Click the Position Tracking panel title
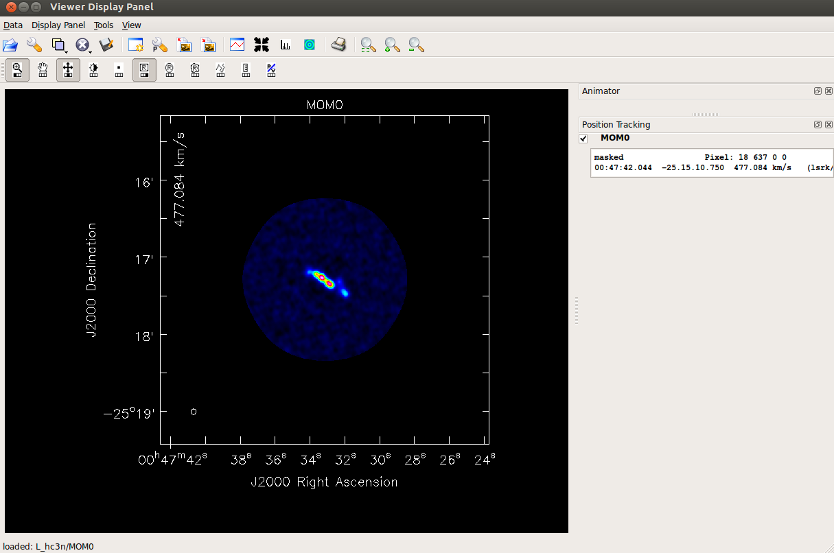834x553 pixels. pyautogui.click(x=616, y=124)
